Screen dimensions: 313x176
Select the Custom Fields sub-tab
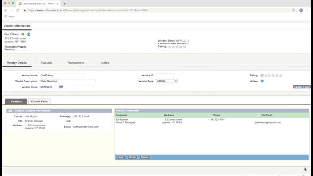40,101
